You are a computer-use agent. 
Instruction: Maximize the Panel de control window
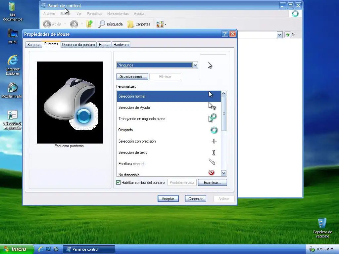coord(290,5)
